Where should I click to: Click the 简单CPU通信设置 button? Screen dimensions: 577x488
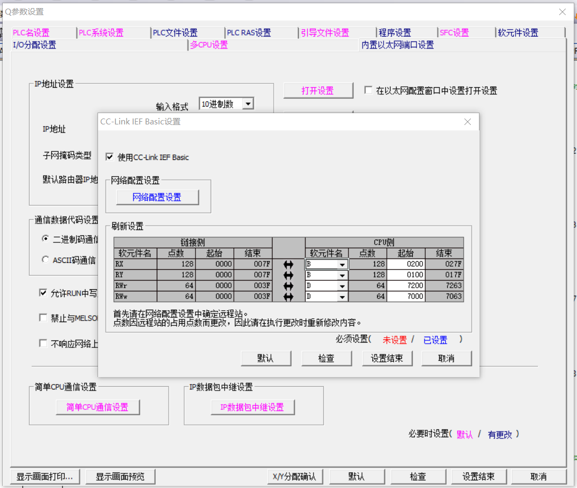[x=98, y=407]
